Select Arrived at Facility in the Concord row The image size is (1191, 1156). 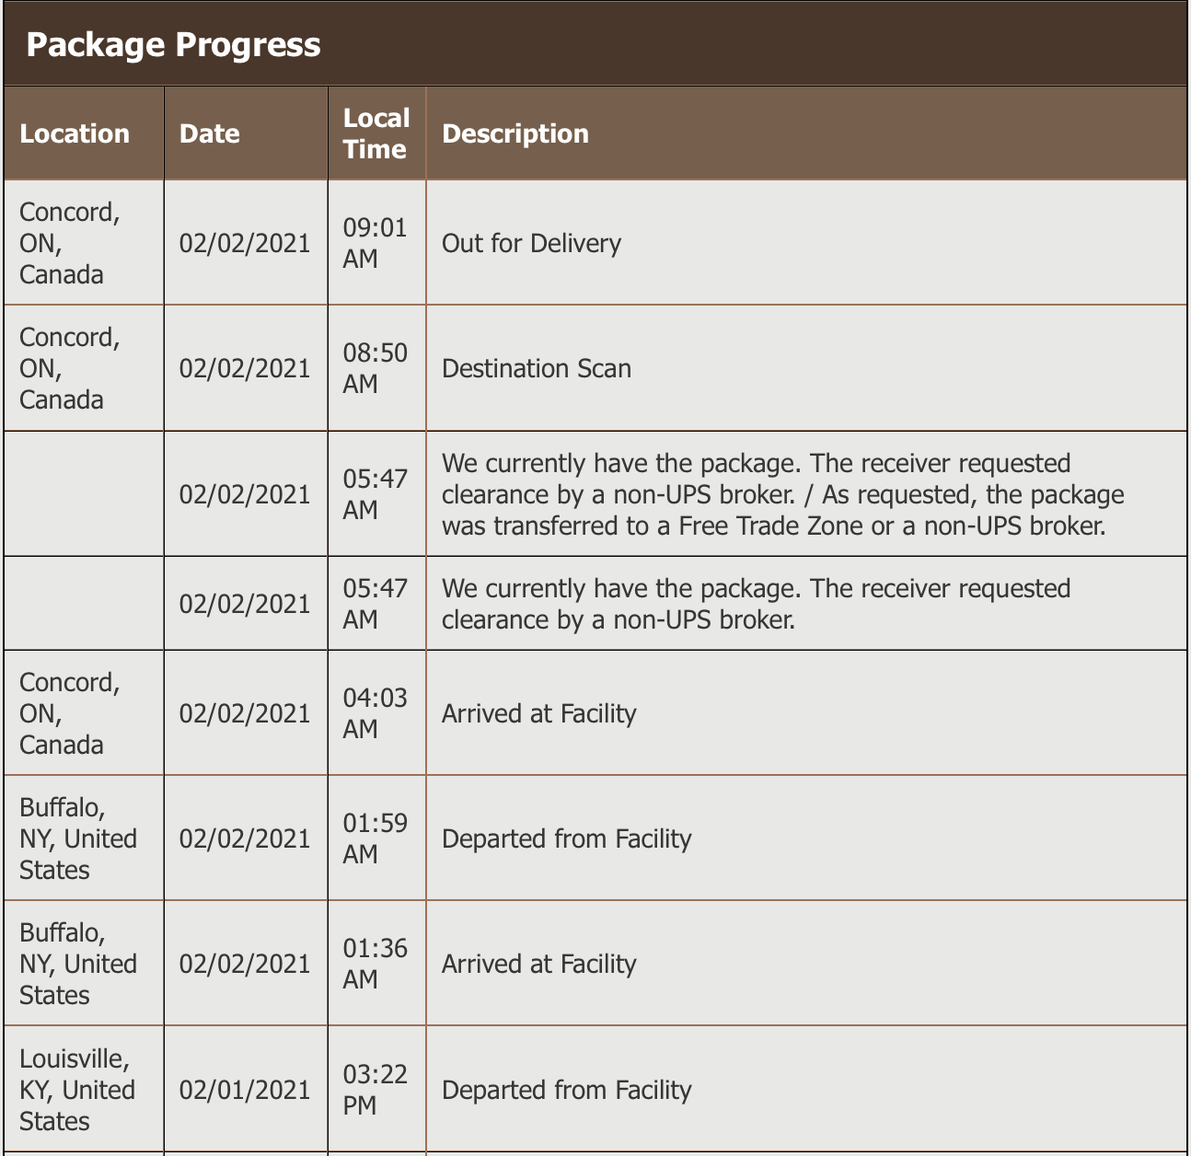(x=538, y=713)
